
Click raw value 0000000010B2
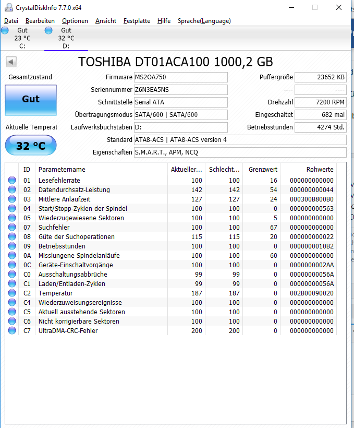(312, 246)
